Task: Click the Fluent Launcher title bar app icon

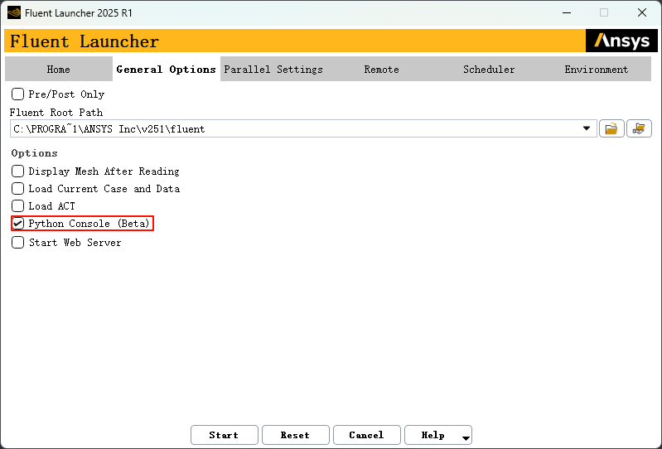Action: tap(14, 12)
